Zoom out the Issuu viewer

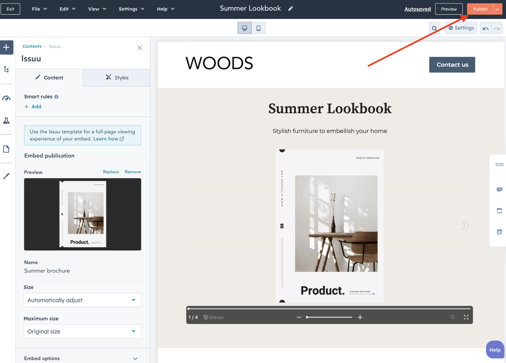click(299, 317)
